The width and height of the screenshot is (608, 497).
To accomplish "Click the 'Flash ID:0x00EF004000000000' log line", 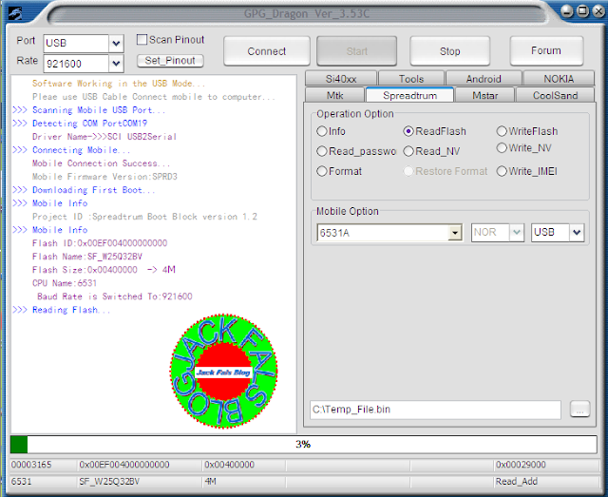I will 100,243.
